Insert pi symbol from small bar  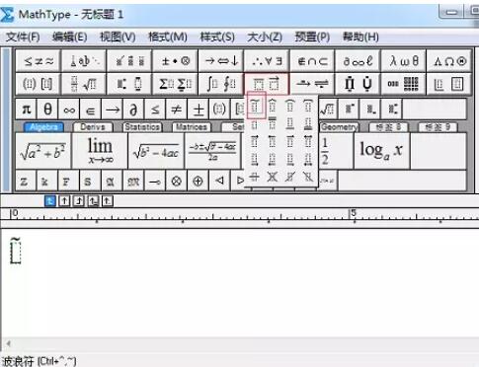(27, 110)
